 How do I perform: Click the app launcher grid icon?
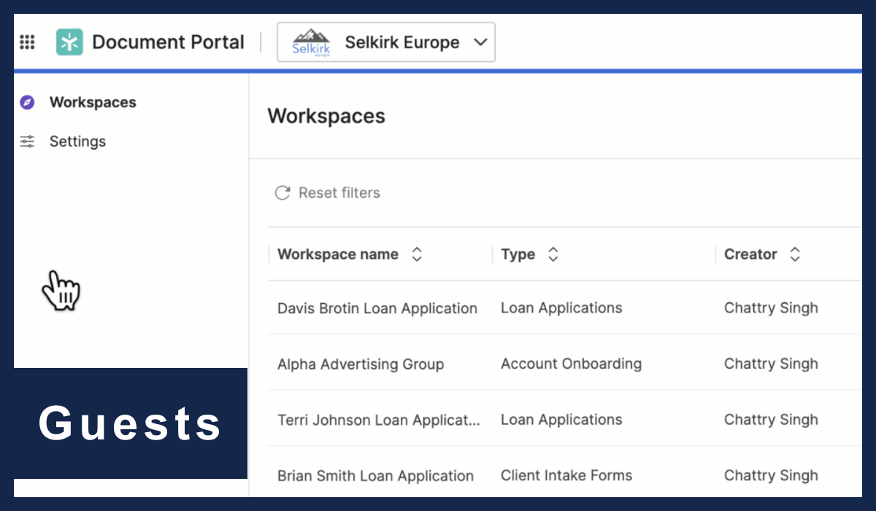[x=27, y=42]
